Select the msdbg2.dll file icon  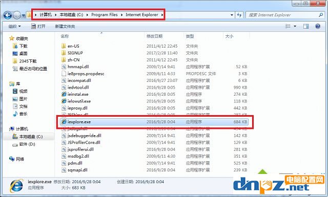(64, 156)
